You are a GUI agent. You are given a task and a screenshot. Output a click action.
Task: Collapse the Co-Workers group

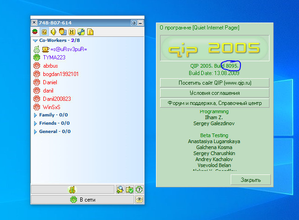click(35, 41)
